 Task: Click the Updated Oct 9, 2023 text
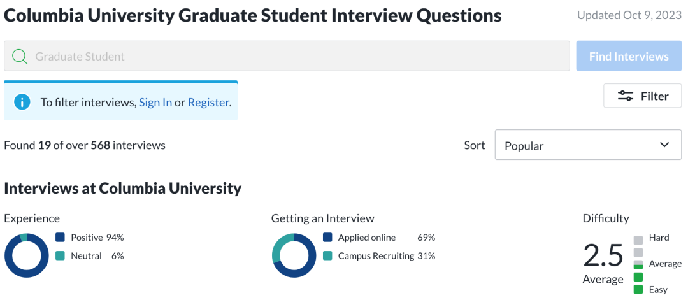coord(629,15)
